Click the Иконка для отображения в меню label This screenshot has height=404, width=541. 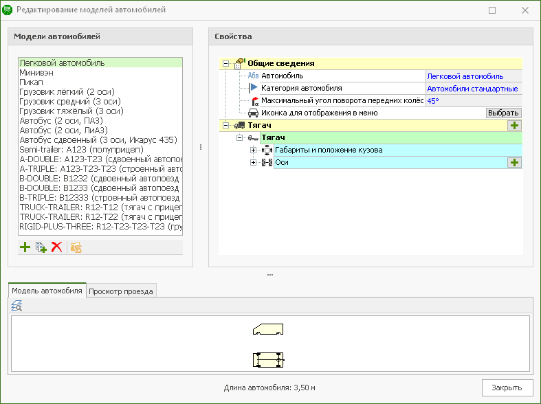pyautogui.click(x=319, y=113)
